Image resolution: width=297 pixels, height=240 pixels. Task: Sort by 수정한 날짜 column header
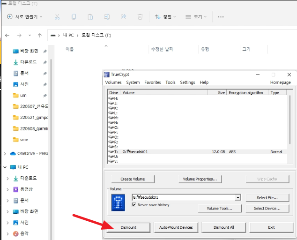tap(162, 49)
